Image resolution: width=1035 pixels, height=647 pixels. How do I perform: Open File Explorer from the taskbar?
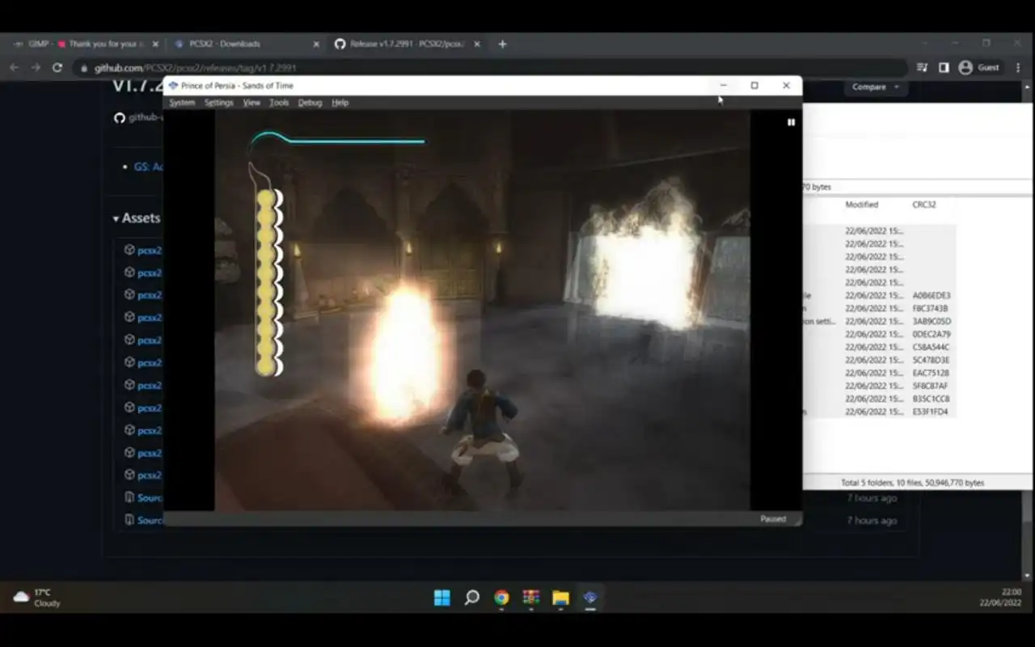tap(560, 598)
